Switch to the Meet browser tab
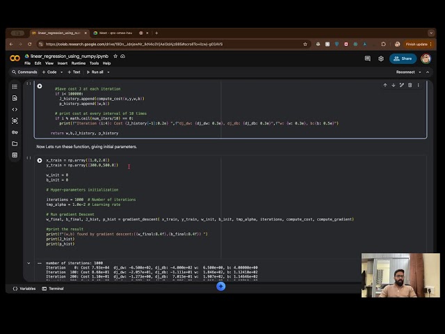 pyautogui.click(x=116, y=33)
